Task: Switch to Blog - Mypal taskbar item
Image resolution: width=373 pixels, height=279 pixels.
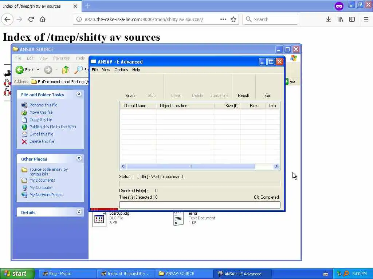Action: (67, 274)
